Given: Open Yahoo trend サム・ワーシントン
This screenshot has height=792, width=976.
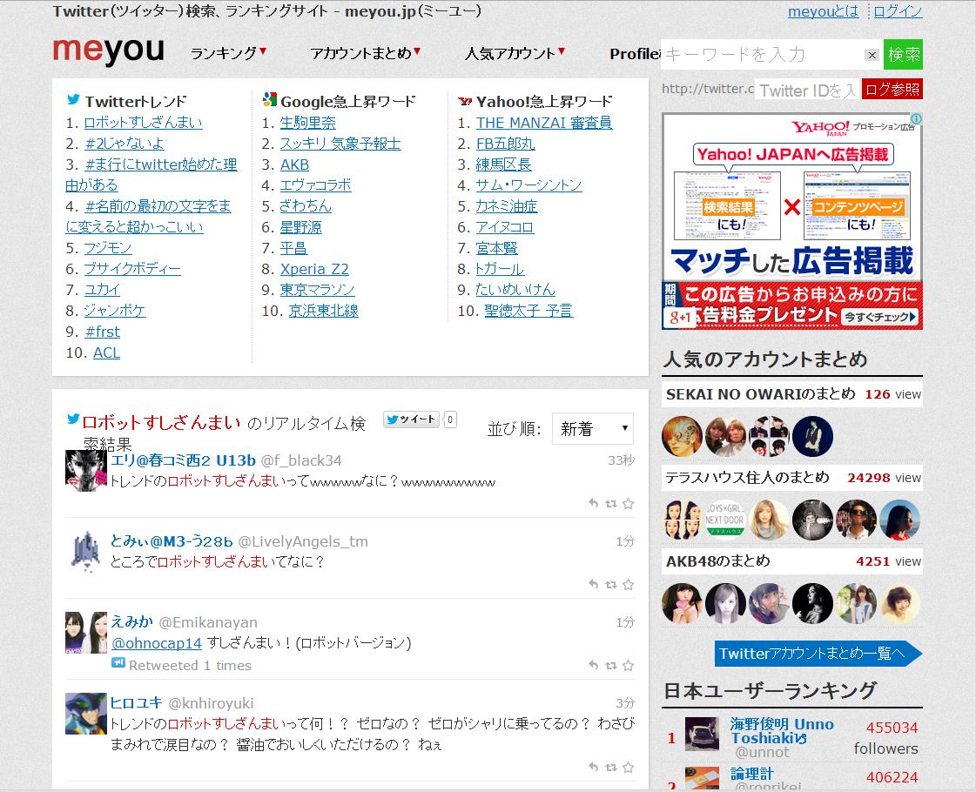Looking at the screenshot, I should click(x=528, y=185).
